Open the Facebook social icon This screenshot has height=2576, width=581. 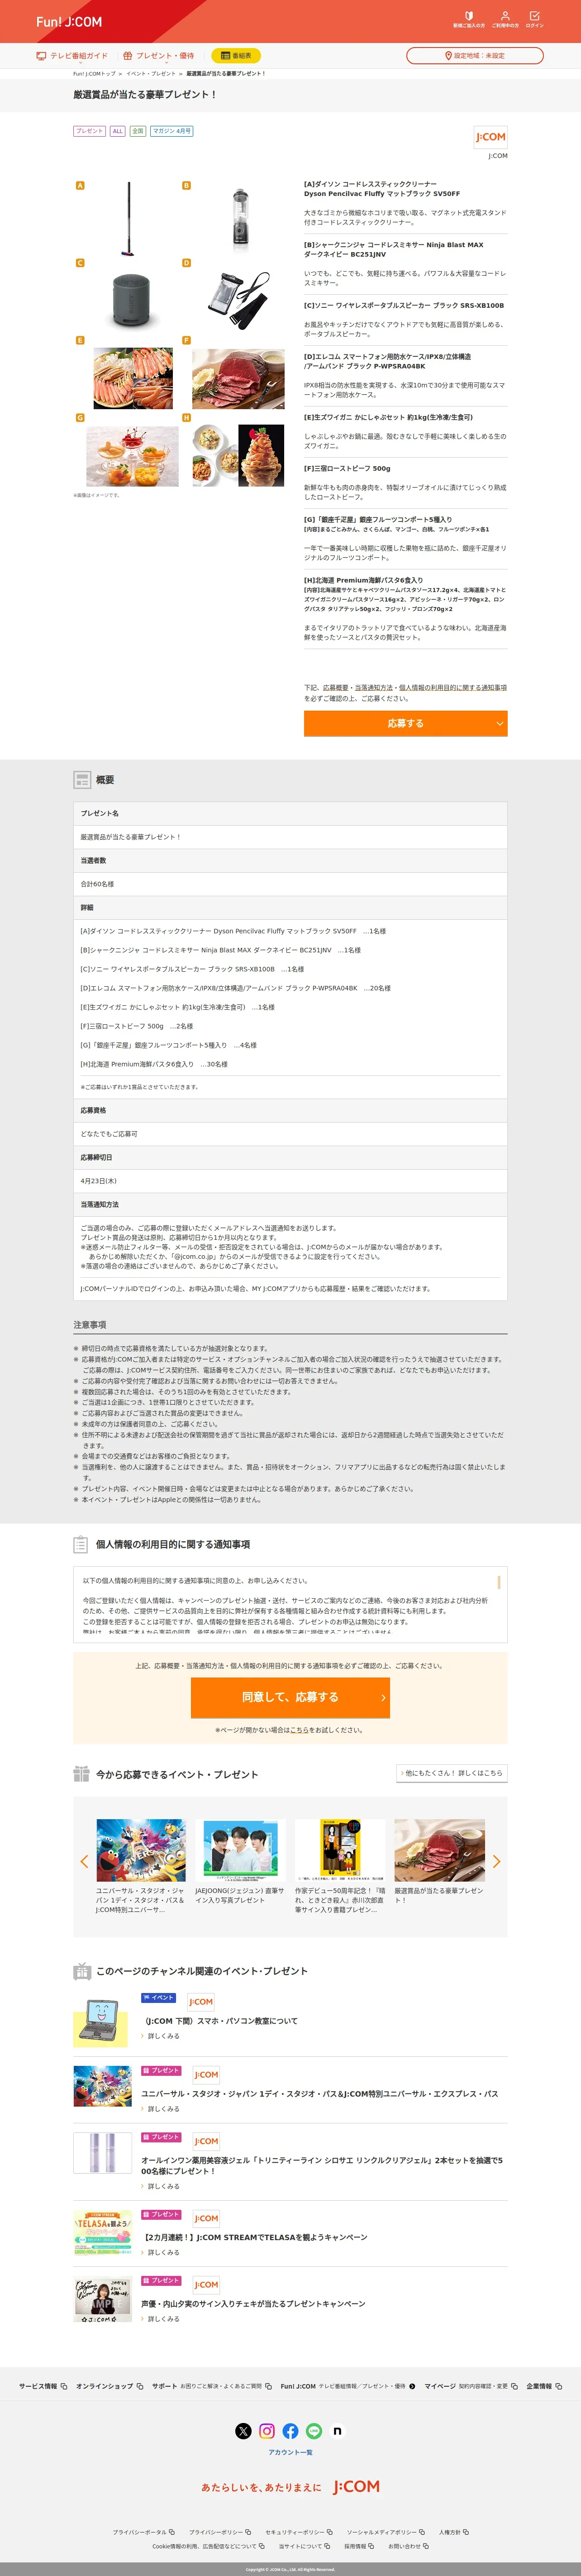290,2431
